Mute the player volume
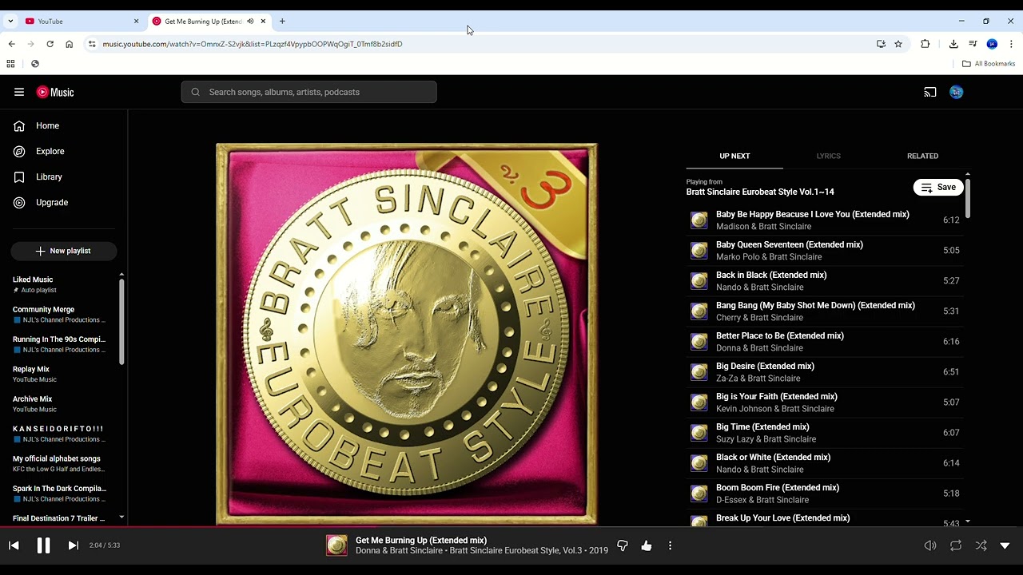Image resolution: width=1023 pixels, height=575 pixels. [930, 545]
